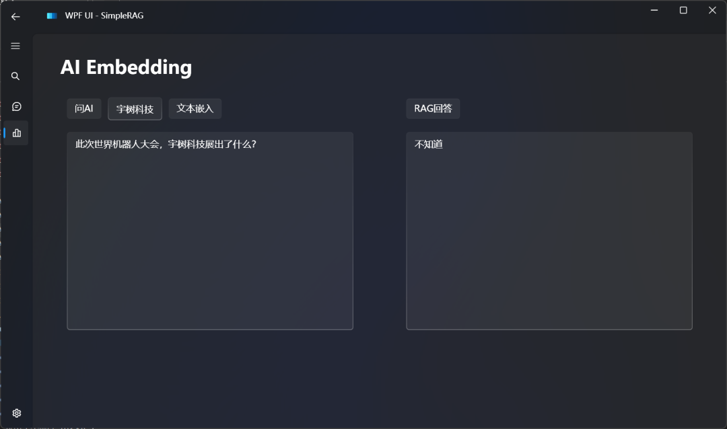The image size is (727, 429).
Task: Click the 文本嵌入 button
Action: click(x=195, y=108)
